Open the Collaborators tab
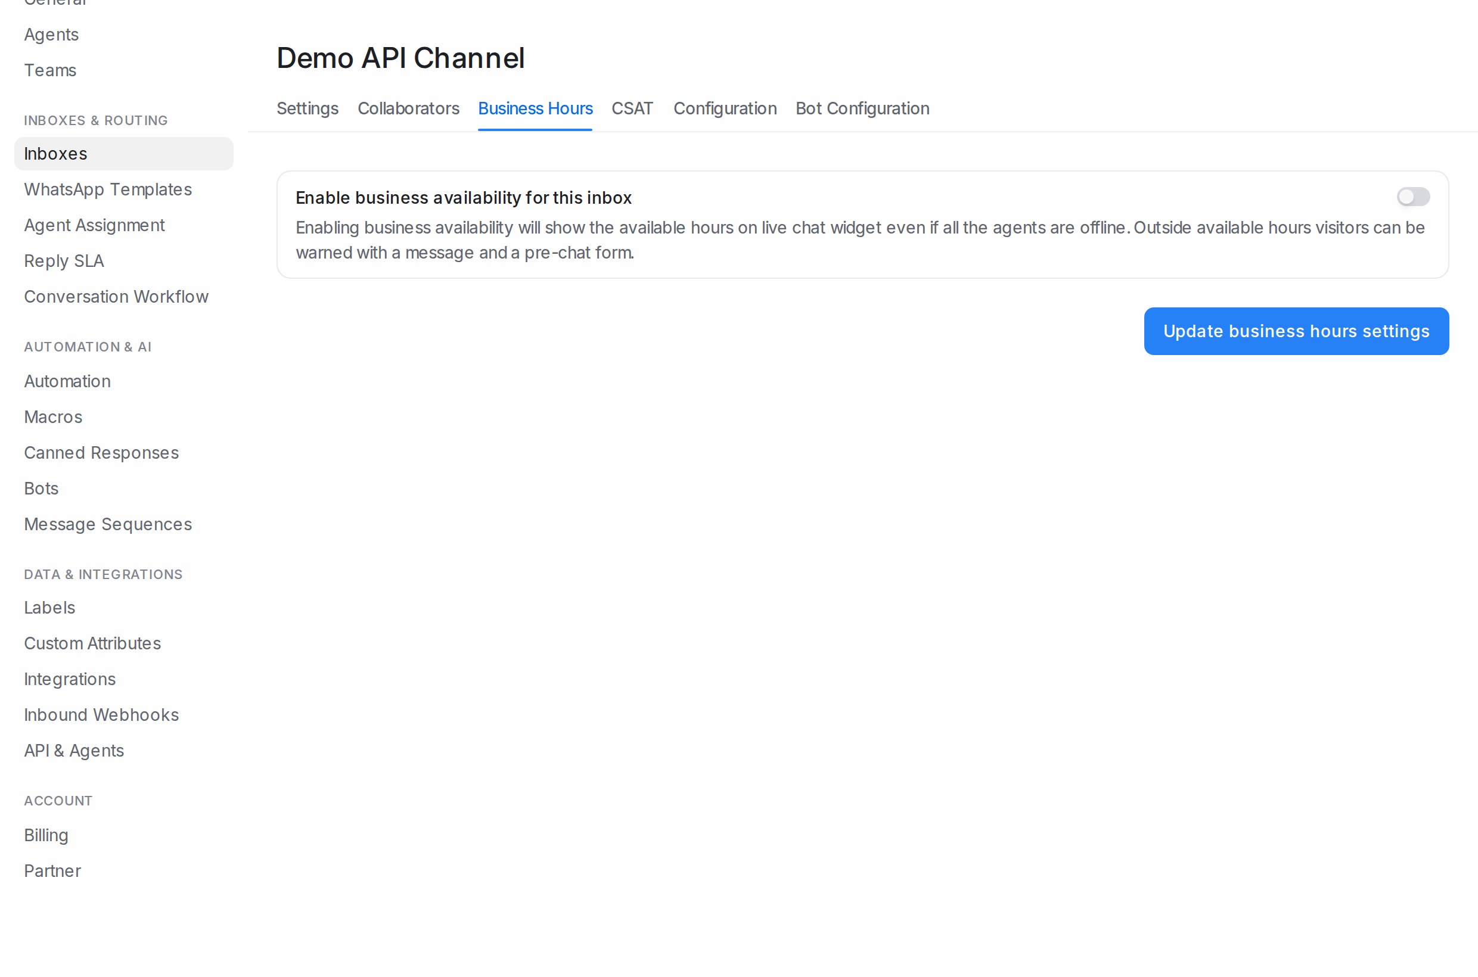This screenshot has height=977, width=1478. [408, 108]
